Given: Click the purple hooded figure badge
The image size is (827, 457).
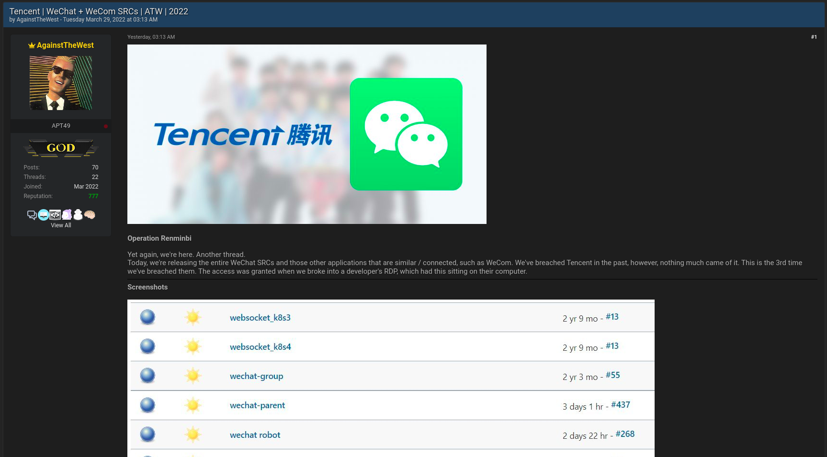Looking at the screenshot, I should click(67, 214).
